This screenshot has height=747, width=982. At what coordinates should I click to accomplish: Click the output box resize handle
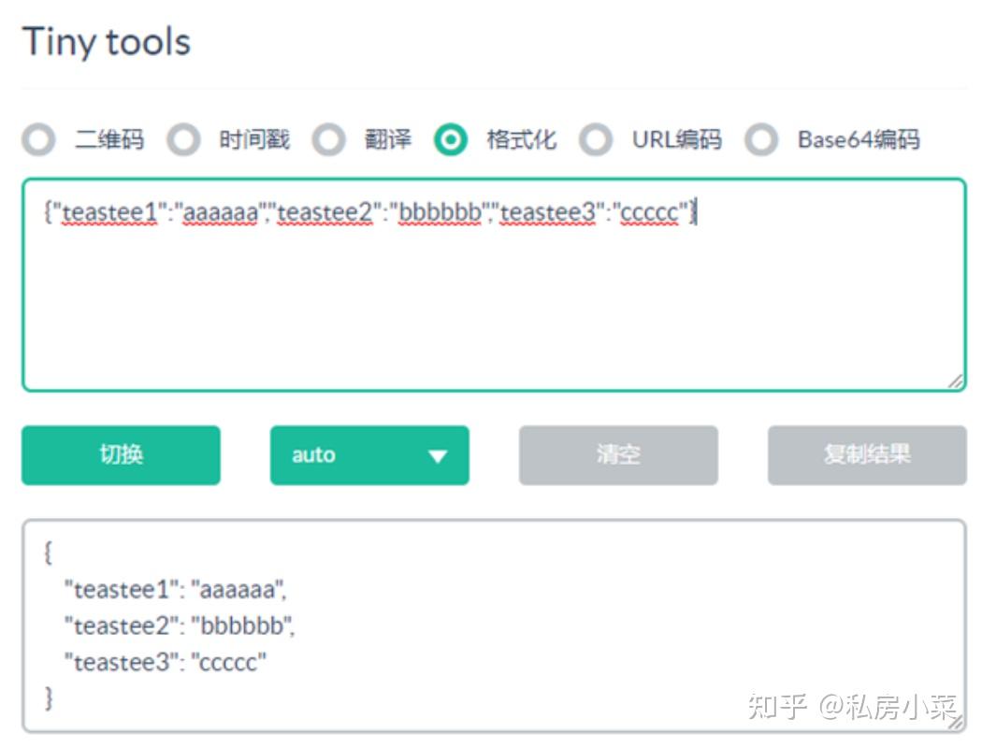click(x=954, y=722)
